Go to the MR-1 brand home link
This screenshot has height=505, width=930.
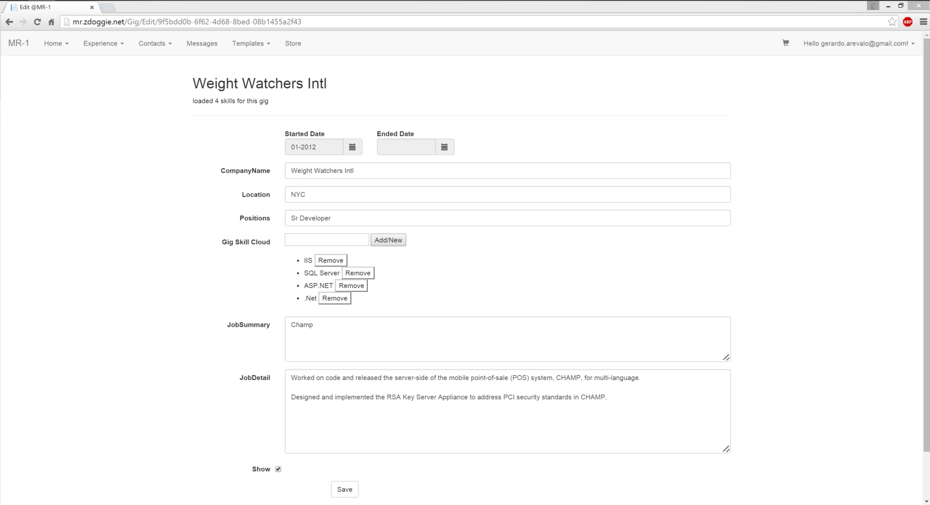point(18,43)
